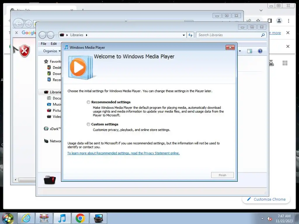Click the Explorer back navigation button

[42, 35]
